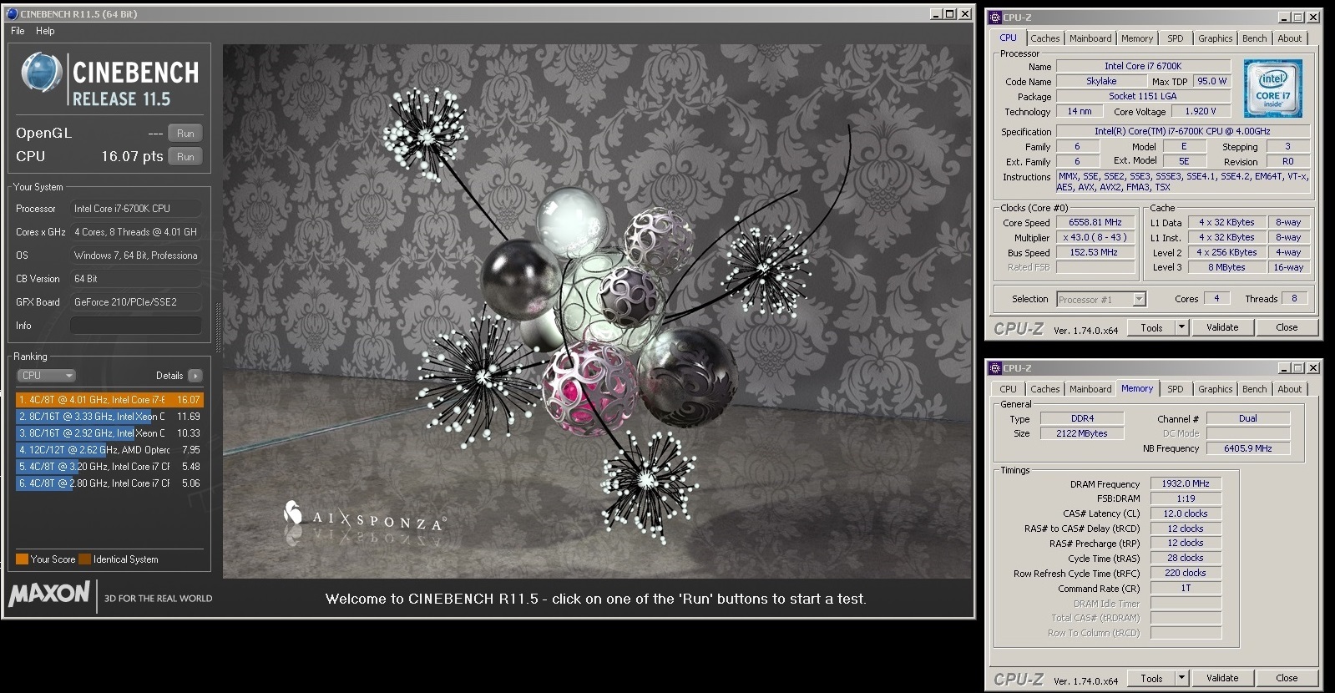Image resolution: width=1335 pixels, height=693 pixels.
Task: Click Tools button in lower CPU-Z window
Action: (1152, 679)
